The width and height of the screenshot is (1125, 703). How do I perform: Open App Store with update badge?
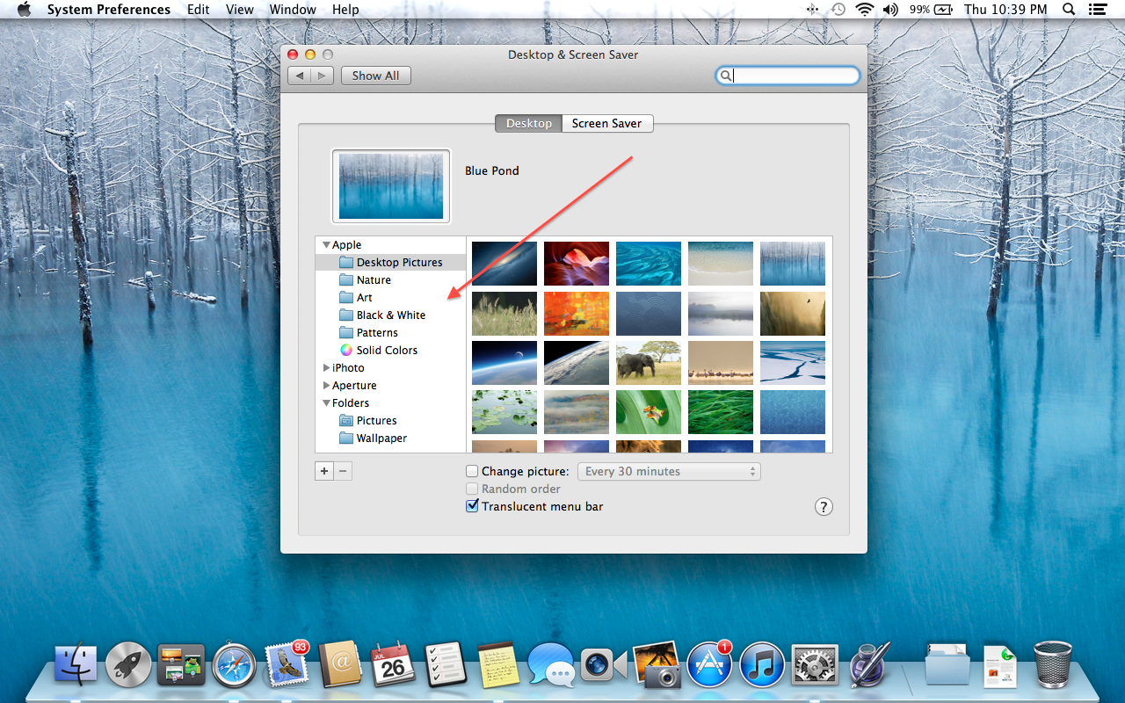[709, 663]
